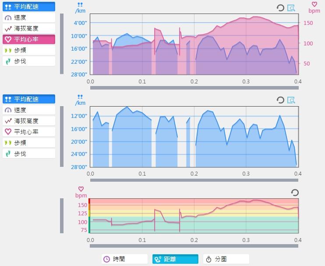Viewport: 325px width, 266px height.
Task: Toggle 速度 in the second chart's metric list
Action: (x=29, y=110)
